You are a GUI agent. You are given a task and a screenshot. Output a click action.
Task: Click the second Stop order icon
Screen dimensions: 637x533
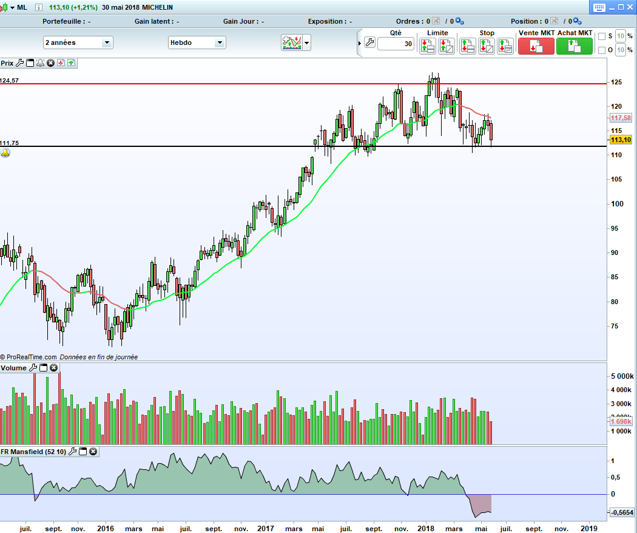tap(487, 46)
